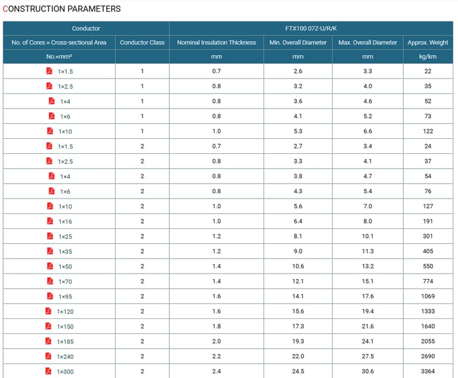
Task: Open the PDF icon for 1×70
Action: [50, 281]
